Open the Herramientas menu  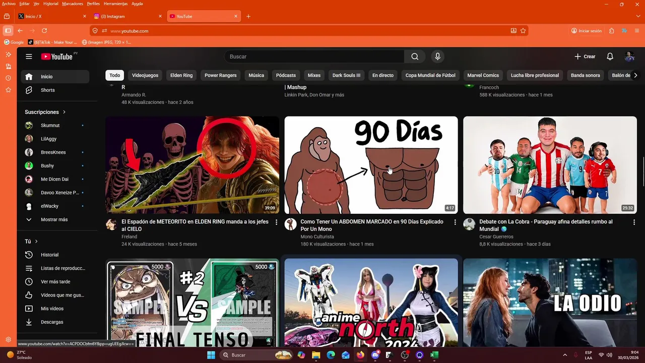pyautogui.click(x=115, y=4)
